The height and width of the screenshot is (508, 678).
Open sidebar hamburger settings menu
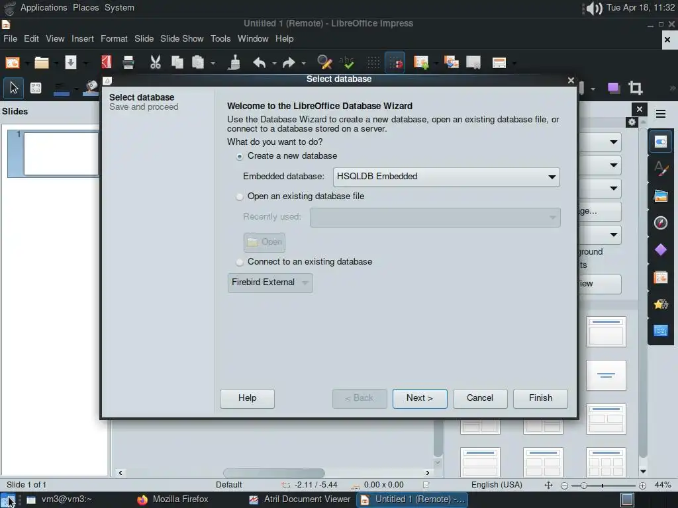pyautogui.click(x=661, y=114)
